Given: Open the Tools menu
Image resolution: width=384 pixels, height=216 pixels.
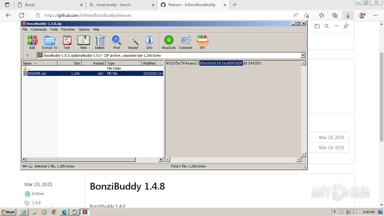Looking at the screenshot, I should [x=54, y=29].
